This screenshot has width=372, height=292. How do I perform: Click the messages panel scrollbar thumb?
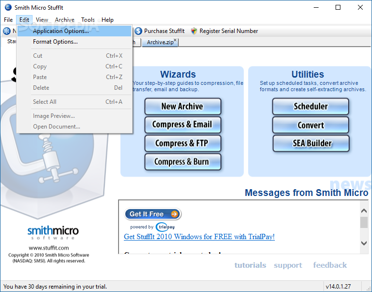pyautogui.click(x=364, y=222)
